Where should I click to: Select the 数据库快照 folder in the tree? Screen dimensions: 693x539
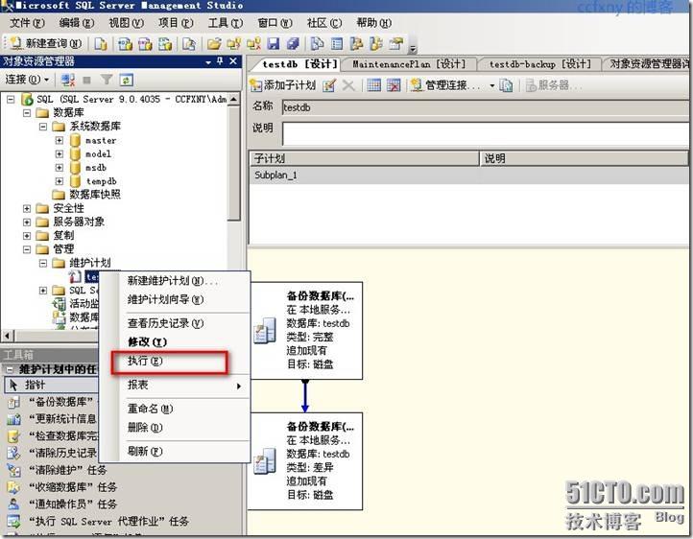point(95,195)
